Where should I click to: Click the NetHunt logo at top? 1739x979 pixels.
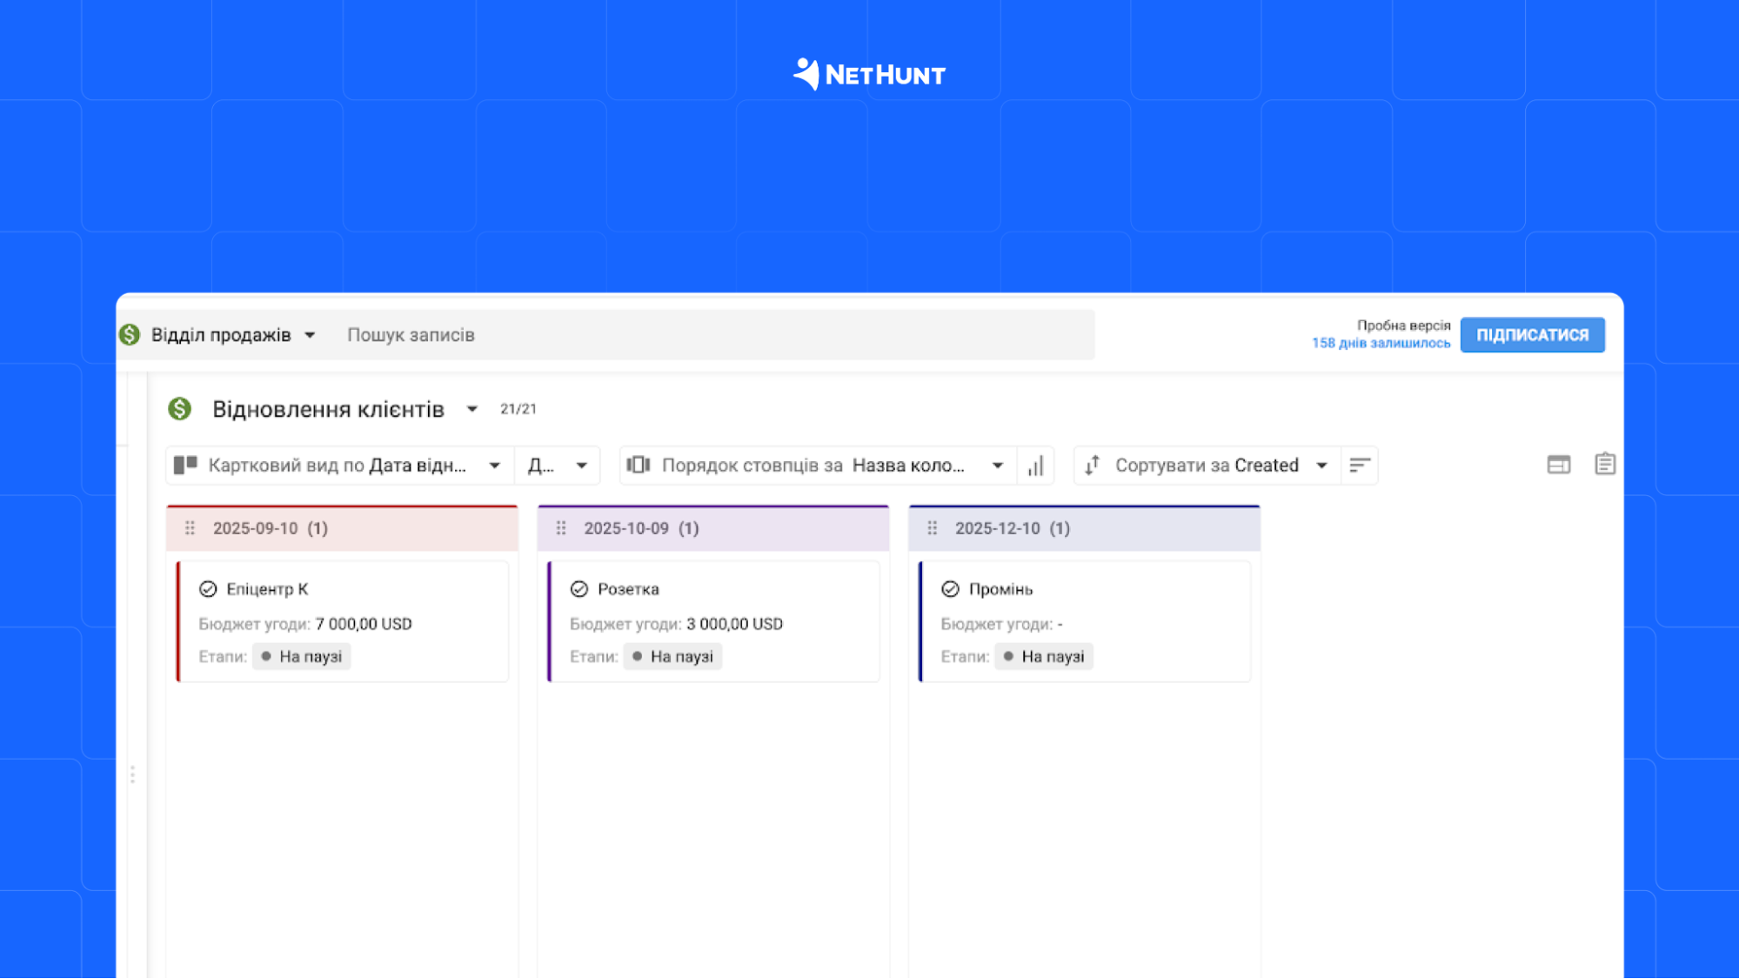[869, 75]
